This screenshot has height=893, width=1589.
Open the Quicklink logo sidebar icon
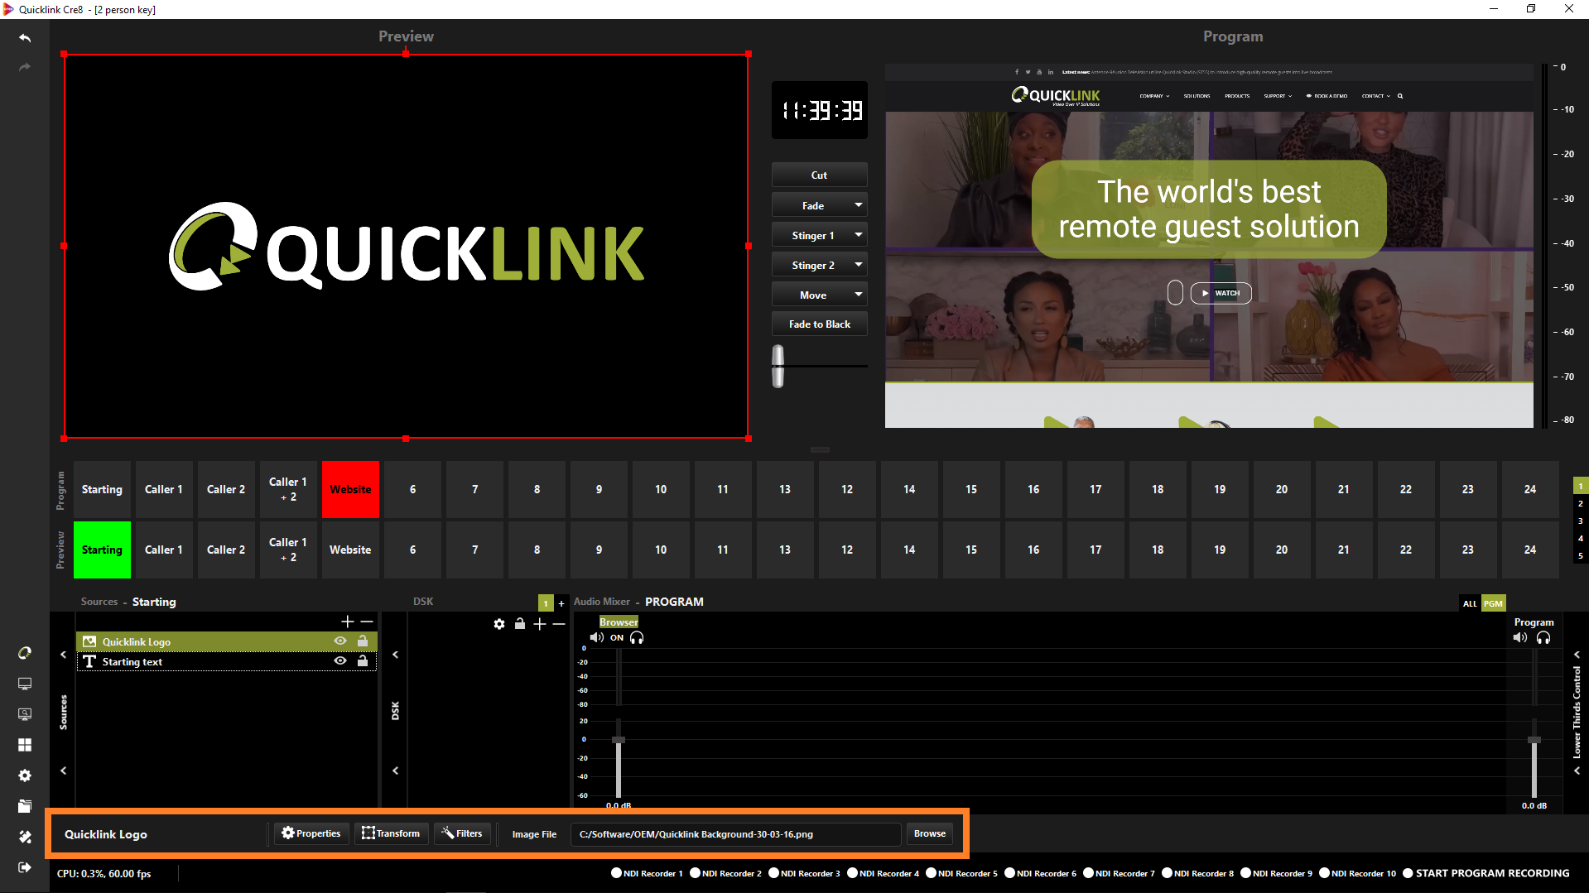click(25, 653)
